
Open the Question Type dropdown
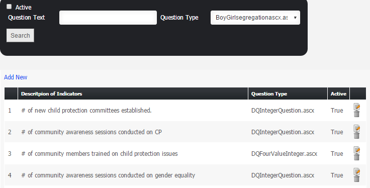(x=255, y=18)
